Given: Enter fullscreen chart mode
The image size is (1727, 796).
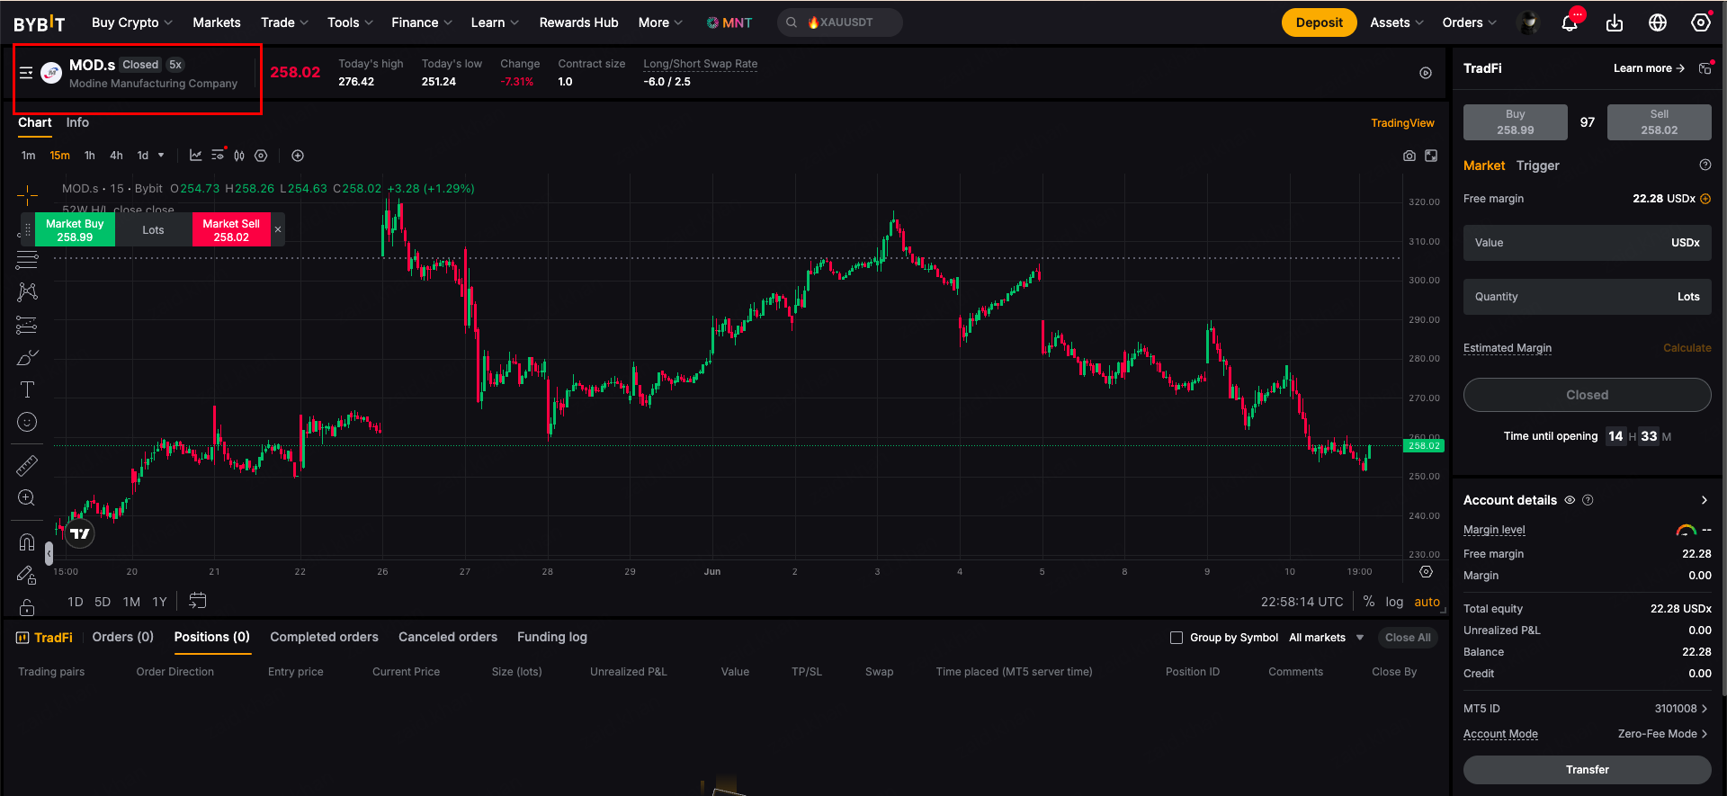Looking at the screenshot, I should point(1431,156).
